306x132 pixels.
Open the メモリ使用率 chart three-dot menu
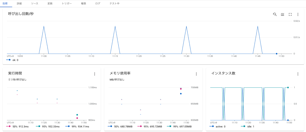coord(196,74)
